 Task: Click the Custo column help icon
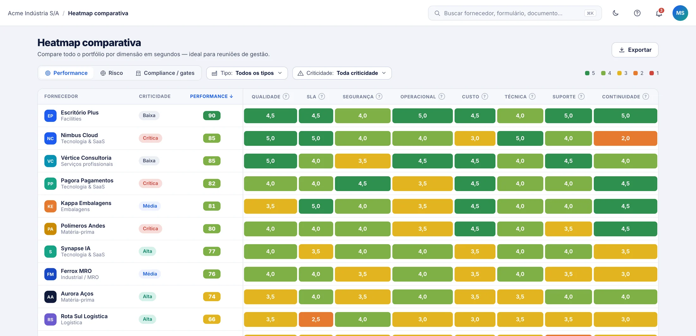click(485, 96)
